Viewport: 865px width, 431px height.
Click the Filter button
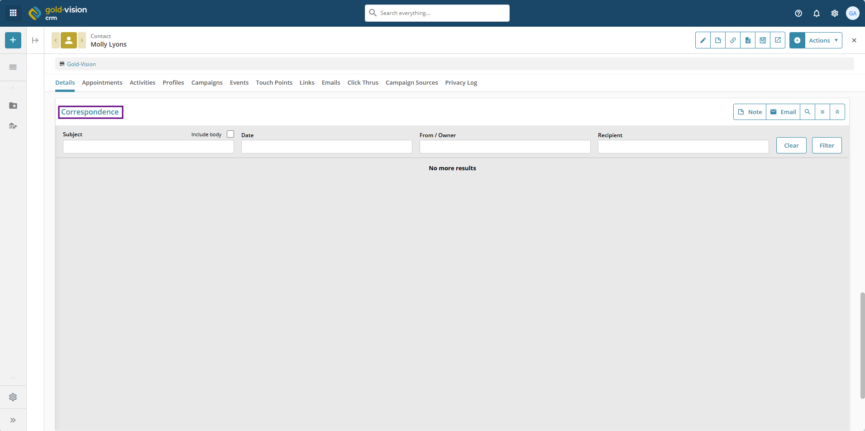coord(827,145)
